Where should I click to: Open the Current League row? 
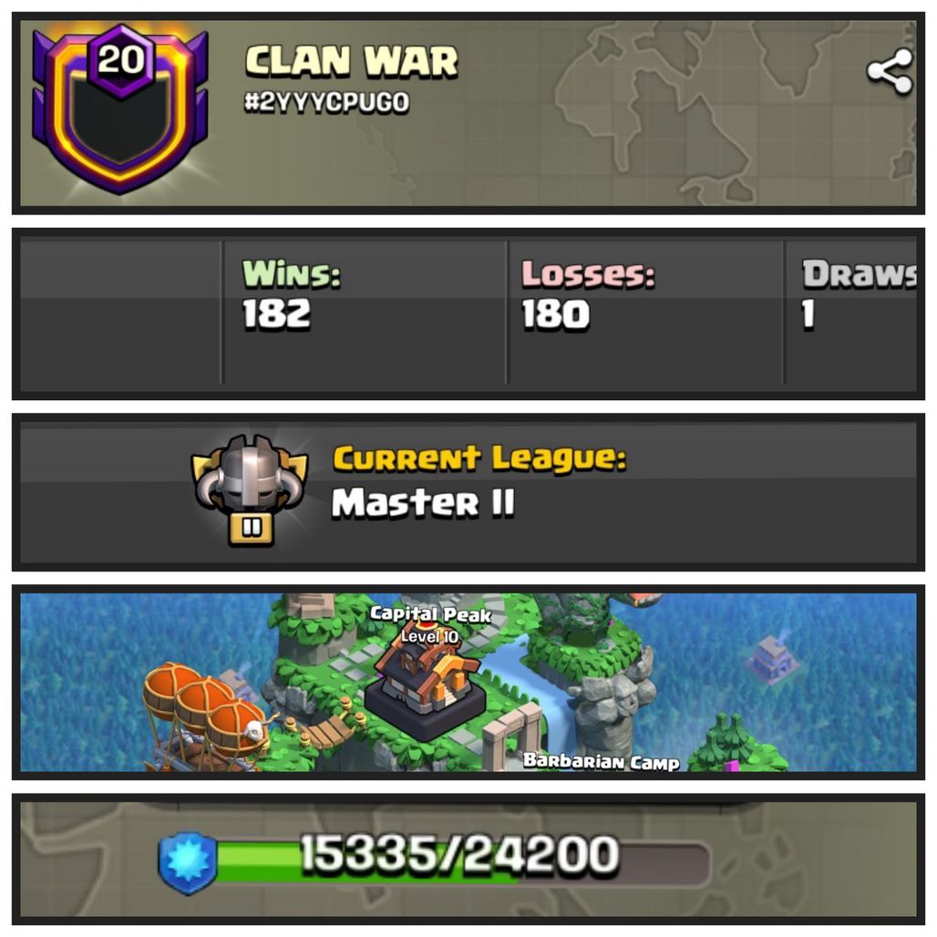(468, 492)
